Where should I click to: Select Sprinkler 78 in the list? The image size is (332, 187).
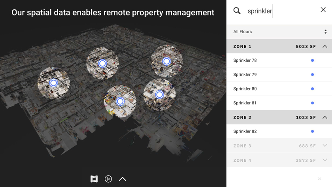click(245, 60)
